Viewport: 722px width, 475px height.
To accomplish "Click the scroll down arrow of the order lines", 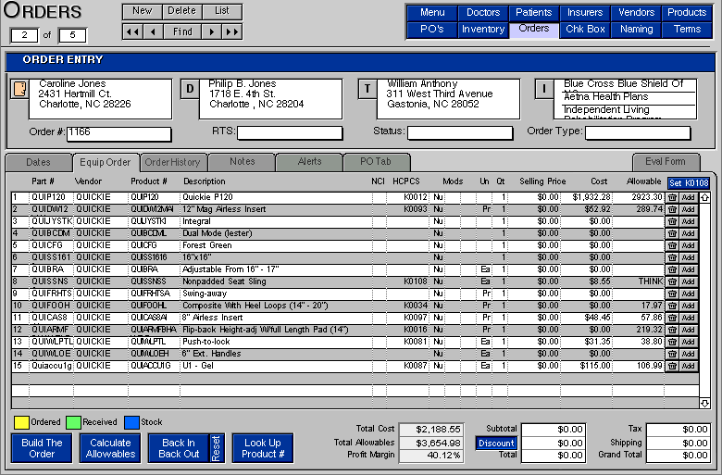I will 704,403.
